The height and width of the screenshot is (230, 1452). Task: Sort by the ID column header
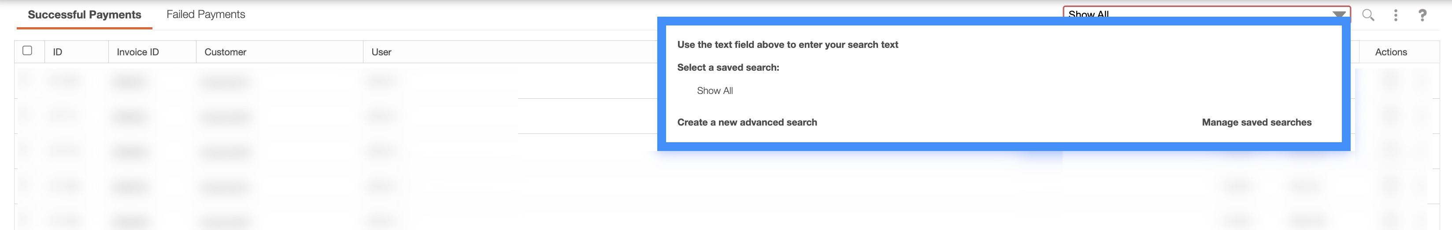(x=58, y=52)
